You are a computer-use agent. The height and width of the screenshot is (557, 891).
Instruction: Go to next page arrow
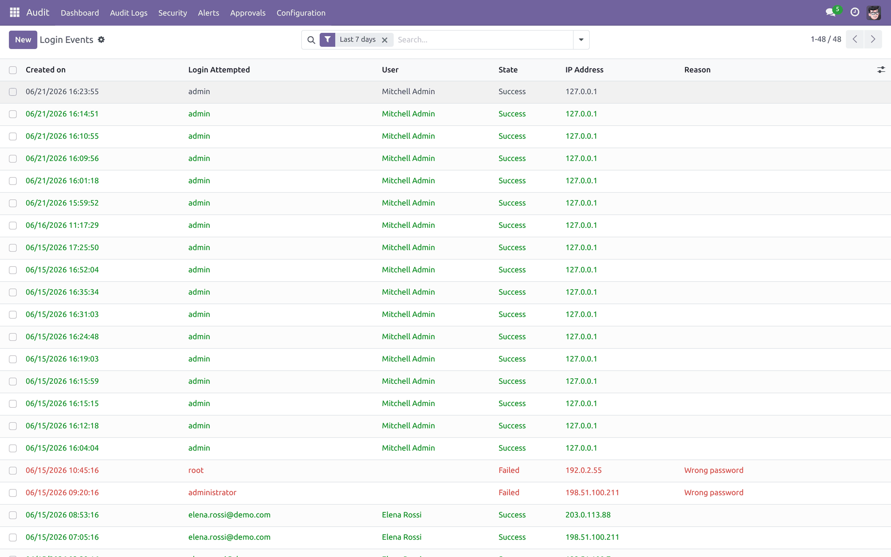click(x=873, y=40)
